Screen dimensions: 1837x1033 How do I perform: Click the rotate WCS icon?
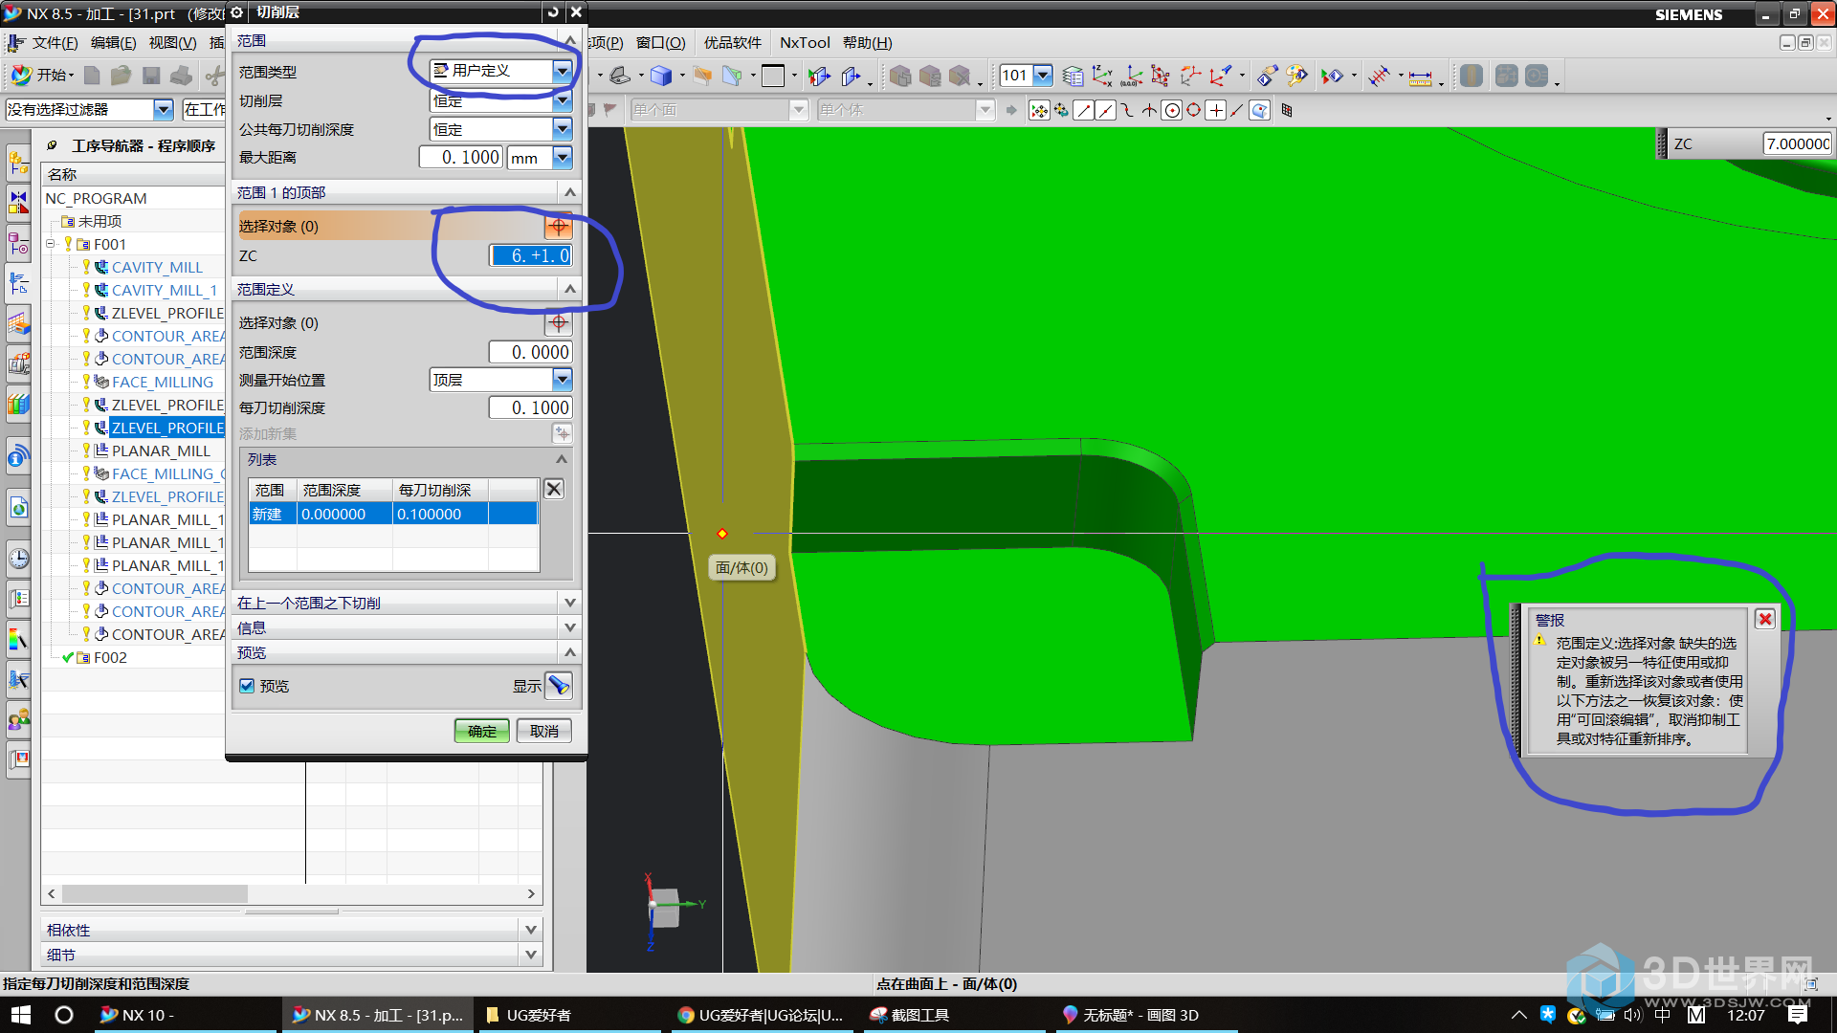[x=1161, y=76]
